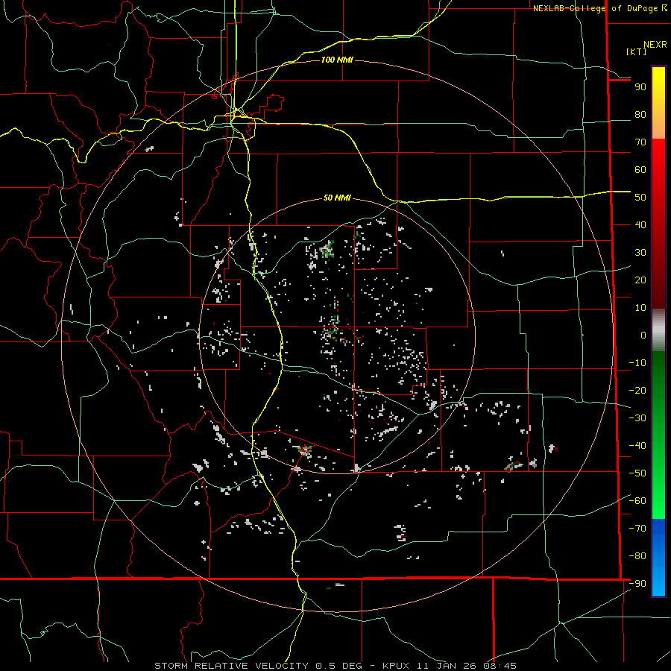Click the 30 value on the velocity scale
Image resolution: width=671 pixels, height=671 pixels.
pos(640,253)
